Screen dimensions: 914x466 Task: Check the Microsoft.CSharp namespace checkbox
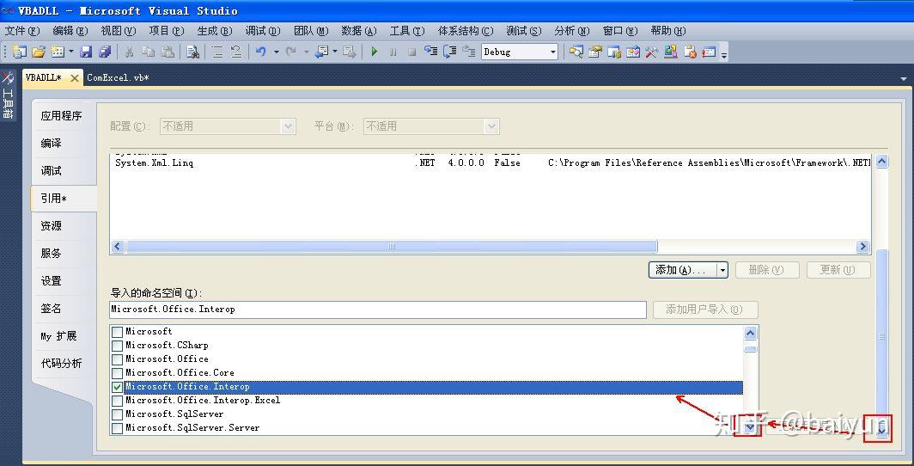coord(117,346)
